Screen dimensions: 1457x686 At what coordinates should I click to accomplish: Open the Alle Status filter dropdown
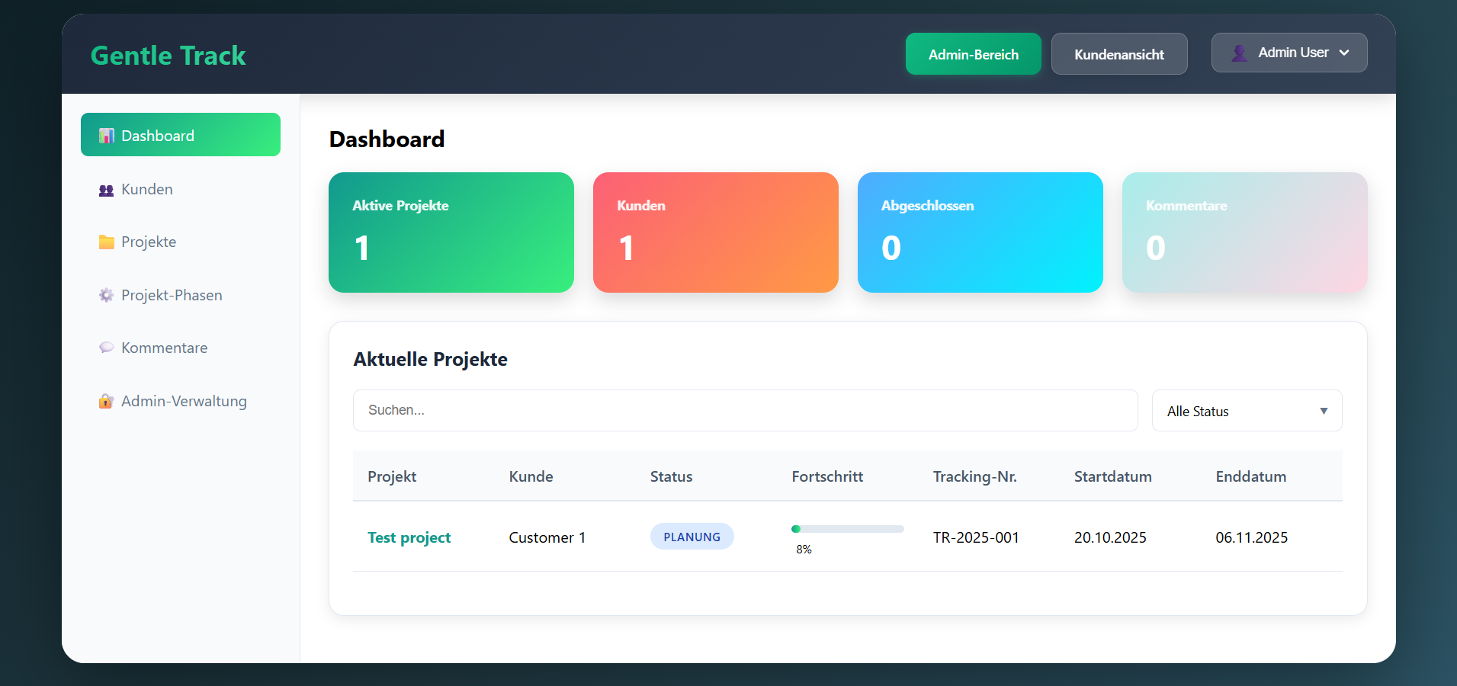click(x=1246, y=411)
